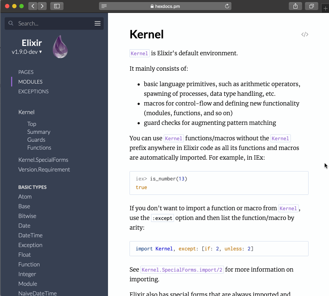Screen dimensions: 329x296
Task: Reload the hexdocs.pm page
Action: [227, 6]
